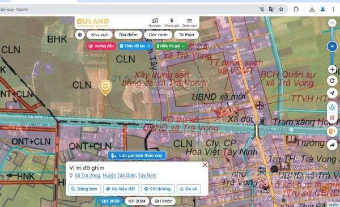
Task: Open the browser three-dot menu
Action: (x=333, y=9)
